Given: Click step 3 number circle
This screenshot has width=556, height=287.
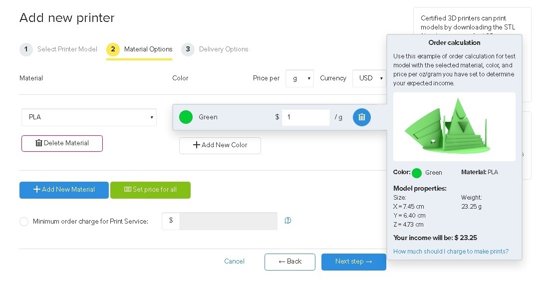Looking at the screenshot, I should point(188,49).
